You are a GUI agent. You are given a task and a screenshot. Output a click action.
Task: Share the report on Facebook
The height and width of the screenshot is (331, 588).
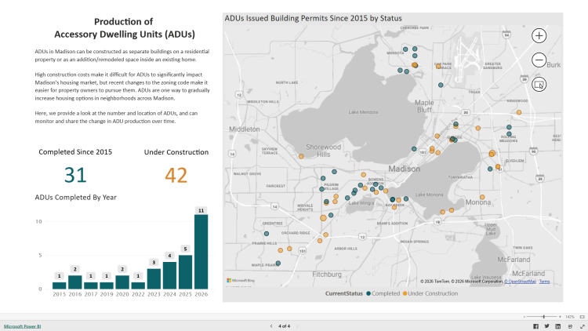536,326
